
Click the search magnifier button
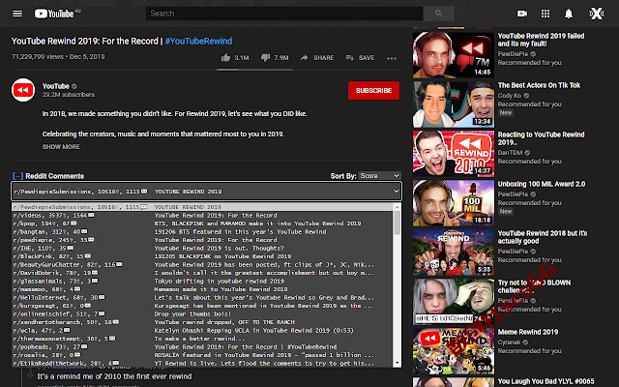pos(438,14)
